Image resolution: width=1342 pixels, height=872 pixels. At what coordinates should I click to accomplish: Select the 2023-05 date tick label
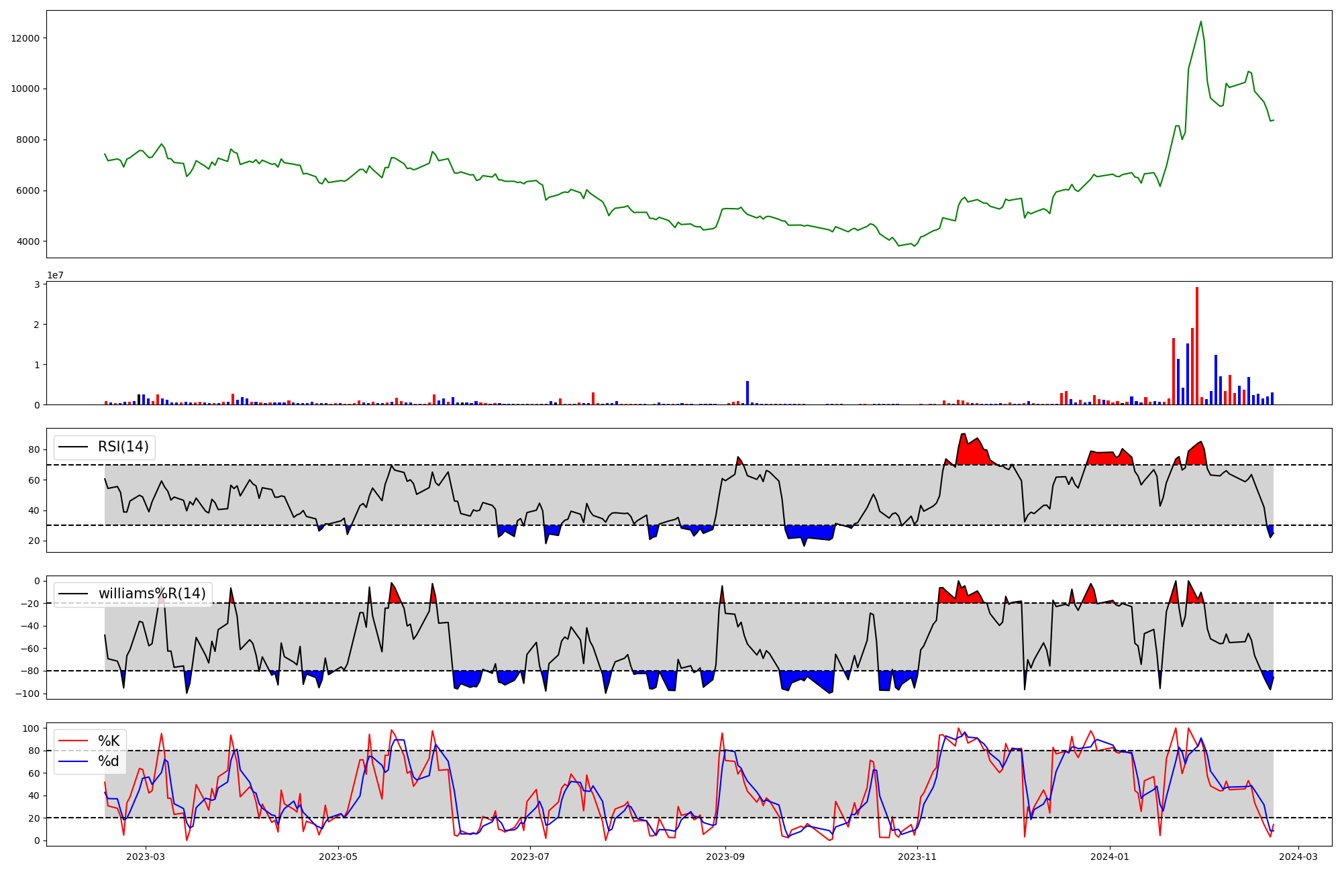click(338, 857)
